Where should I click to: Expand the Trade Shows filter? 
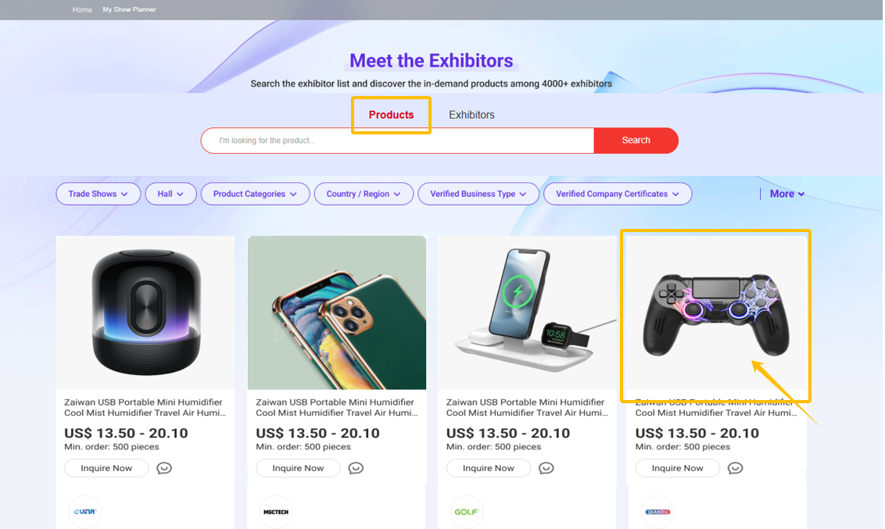point(98,194)
